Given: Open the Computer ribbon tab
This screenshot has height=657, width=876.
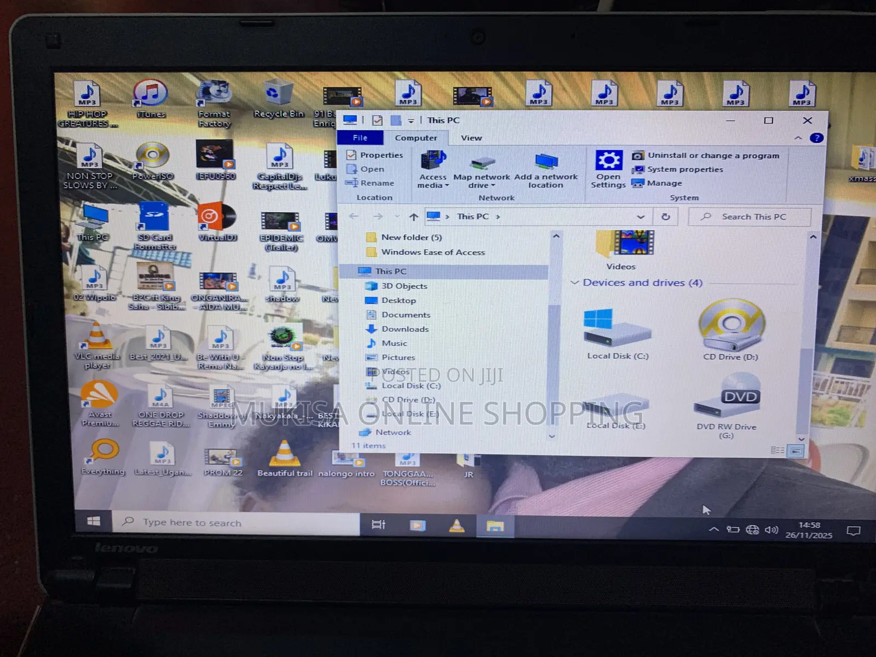Looking at the screenshot, I should (x=416, y=138).
